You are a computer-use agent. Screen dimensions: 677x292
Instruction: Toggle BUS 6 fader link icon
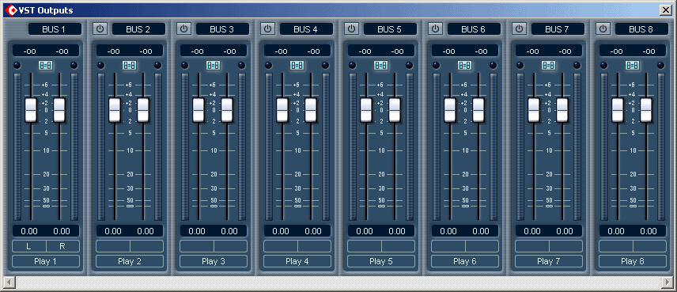(464, 65)
